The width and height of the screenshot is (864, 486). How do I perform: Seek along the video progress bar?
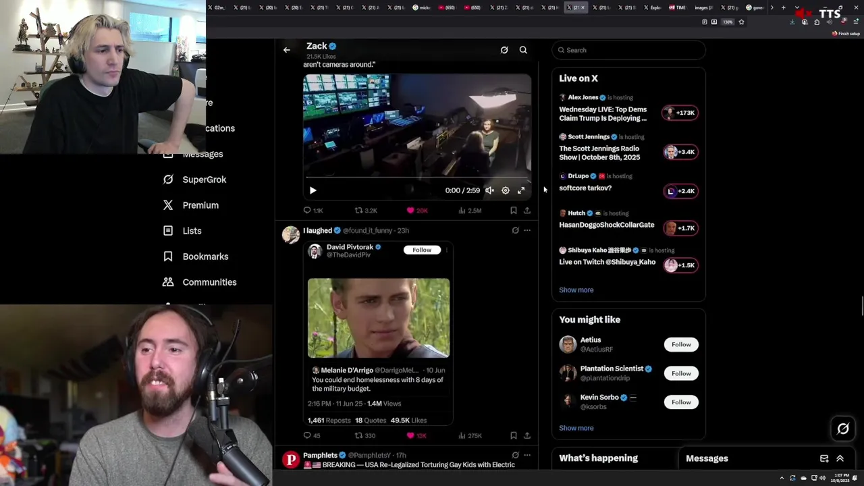coord(417,179)
